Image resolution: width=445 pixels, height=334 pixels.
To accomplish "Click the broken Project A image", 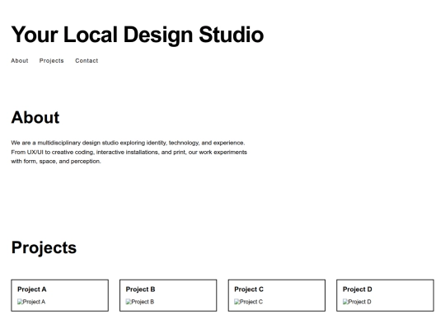I will coord(31,302).
